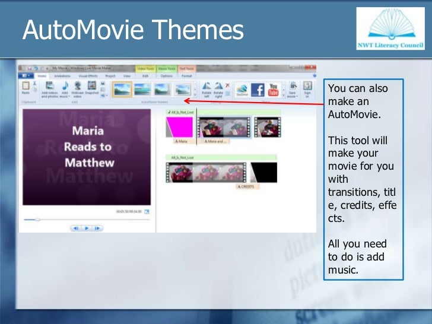Viewport: 432px width, 324px height.
Task: Select the wide video clip in second row
Action: pos(206,173)
